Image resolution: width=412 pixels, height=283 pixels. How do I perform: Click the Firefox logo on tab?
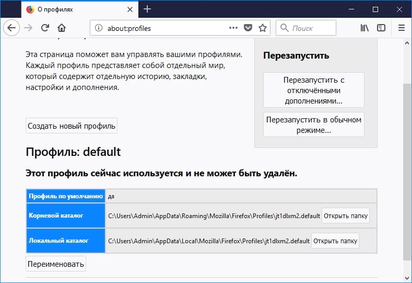pos(30,9)
